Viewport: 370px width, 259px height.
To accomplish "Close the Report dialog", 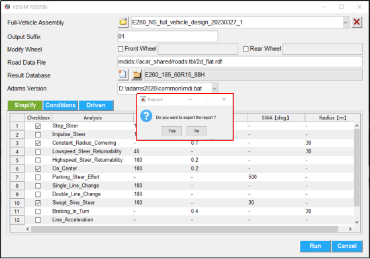I will 224,99.
